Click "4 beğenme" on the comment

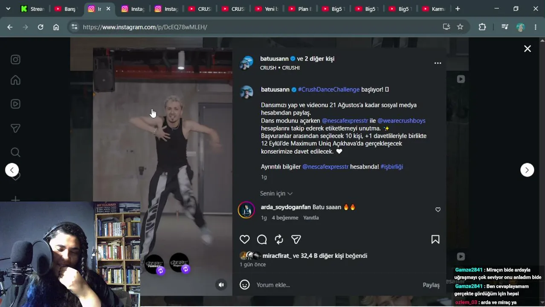pos(285,217)
